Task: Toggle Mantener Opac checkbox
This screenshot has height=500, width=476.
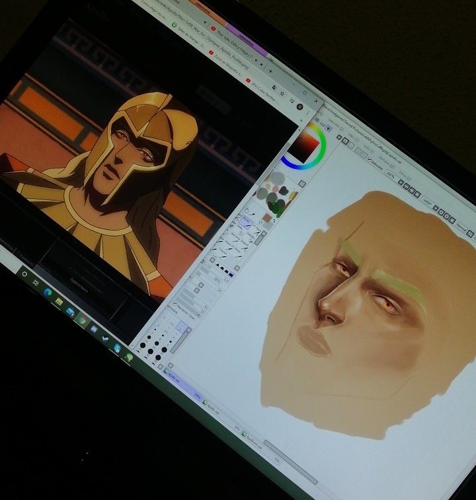Action: click(x=175, y=303)
